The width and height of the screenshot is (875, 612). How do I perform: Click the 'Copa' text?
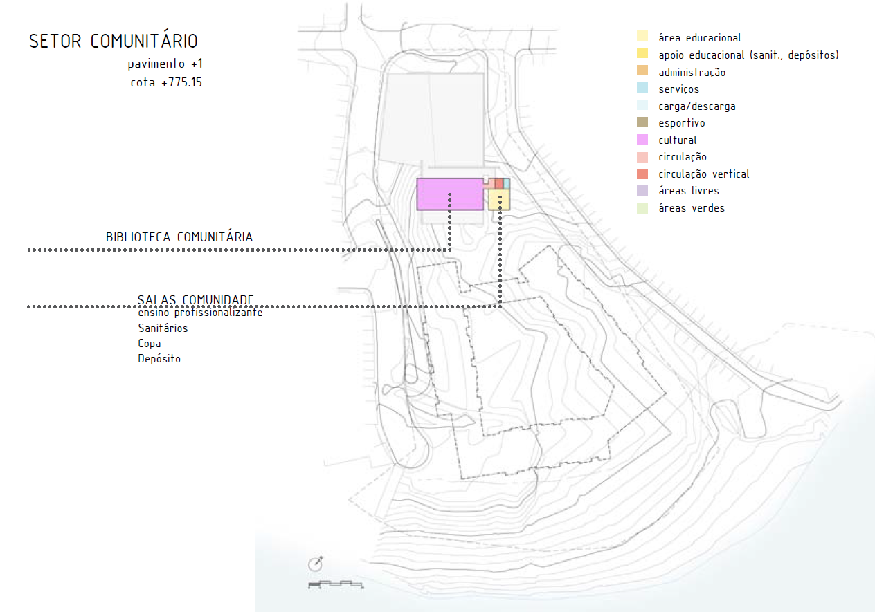point(150,344)
